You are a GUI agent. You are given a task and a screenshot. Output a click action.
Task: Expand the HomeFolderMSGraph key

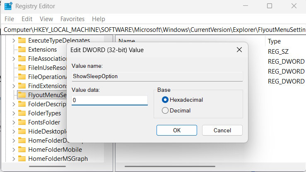point(14,159)
